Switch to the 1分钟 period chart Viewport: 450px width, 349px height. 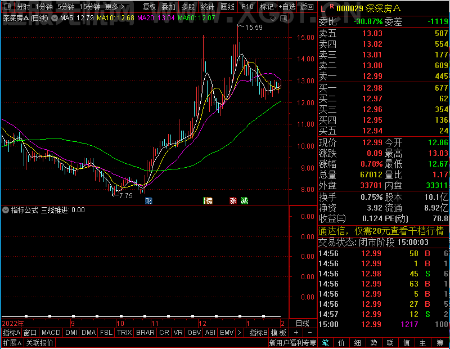pyautogui.click(x=44, y=7)
